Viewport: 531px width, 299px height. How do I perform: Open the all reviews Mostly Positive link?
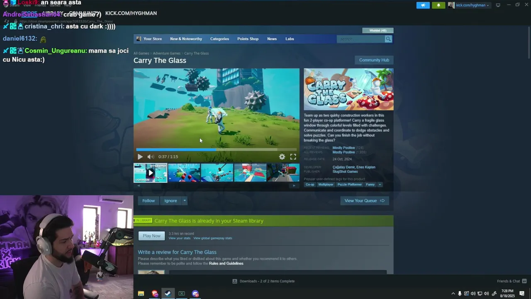[x=343, y=152]
